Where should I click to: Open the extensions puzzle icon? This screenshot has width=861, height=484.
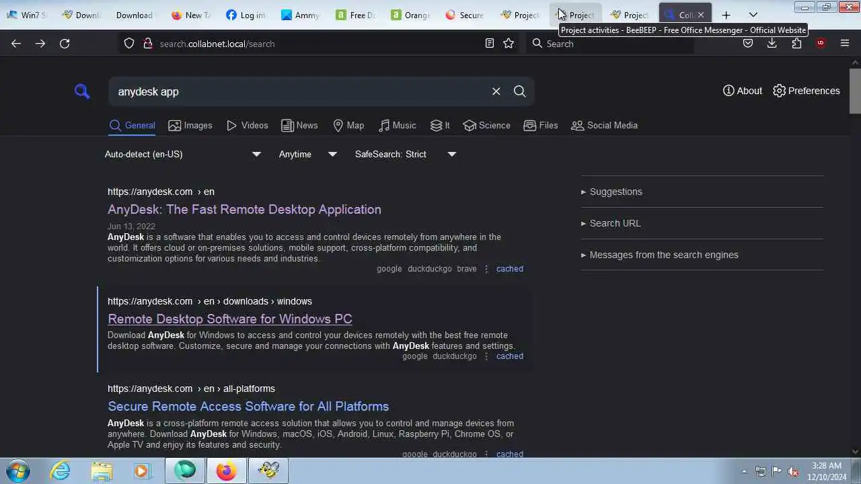tap(796, 43)
